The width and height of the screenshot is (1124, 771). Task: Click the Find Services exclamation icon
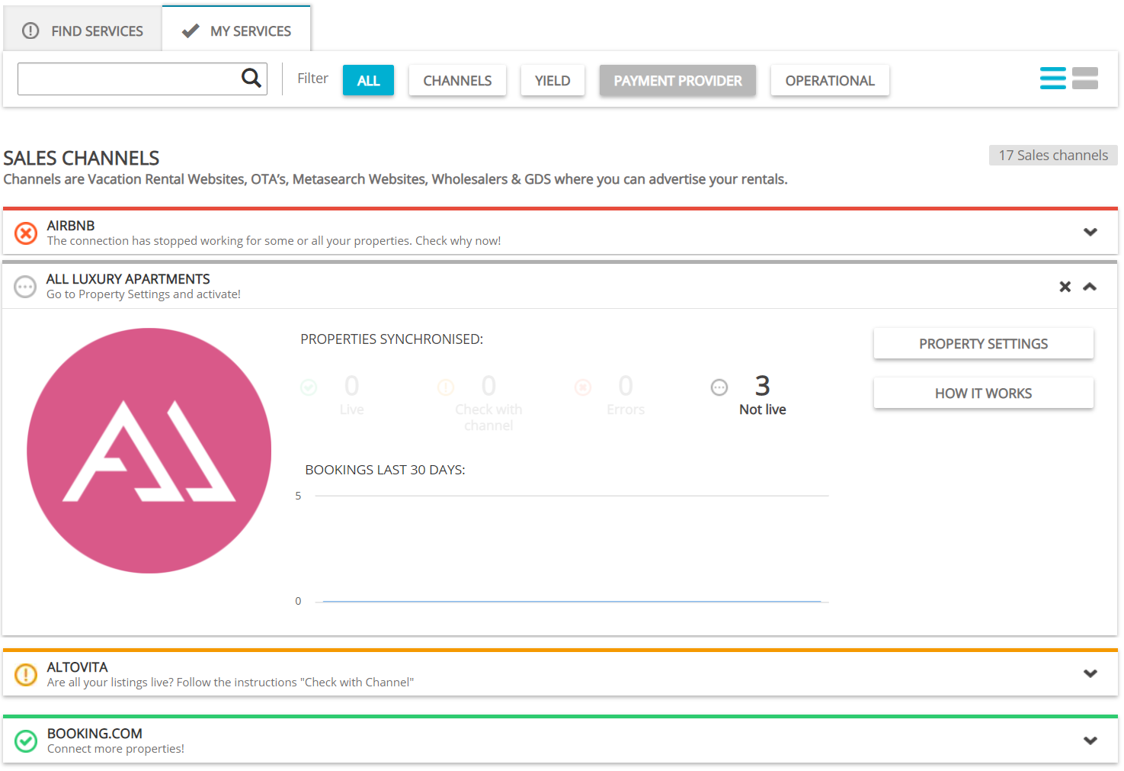(30, 31)
